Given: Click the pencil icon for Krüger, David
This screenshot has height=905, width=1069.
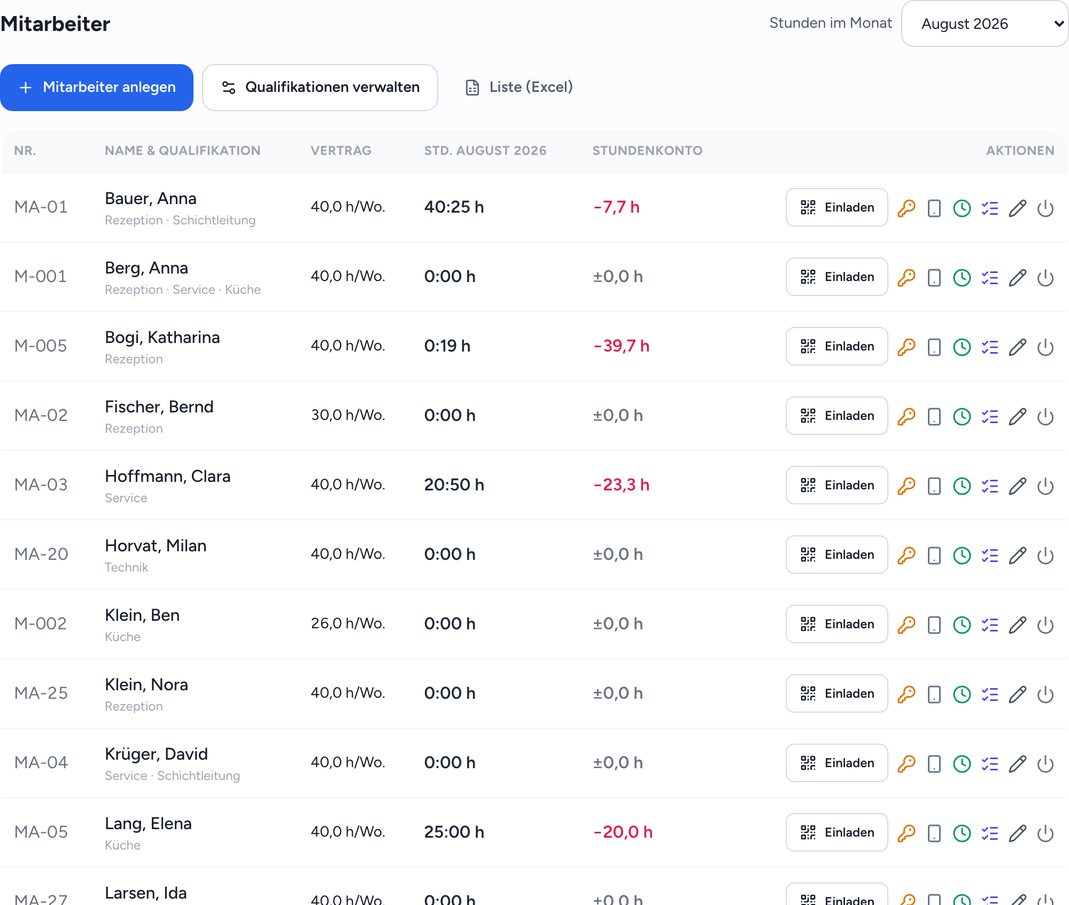Looking at the screenshot, I should coord(1017,763).
